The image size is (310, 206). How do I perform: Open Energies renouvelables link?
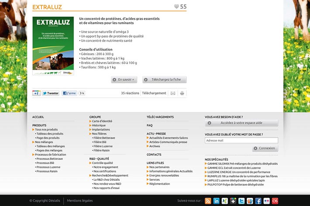(164, 176)
